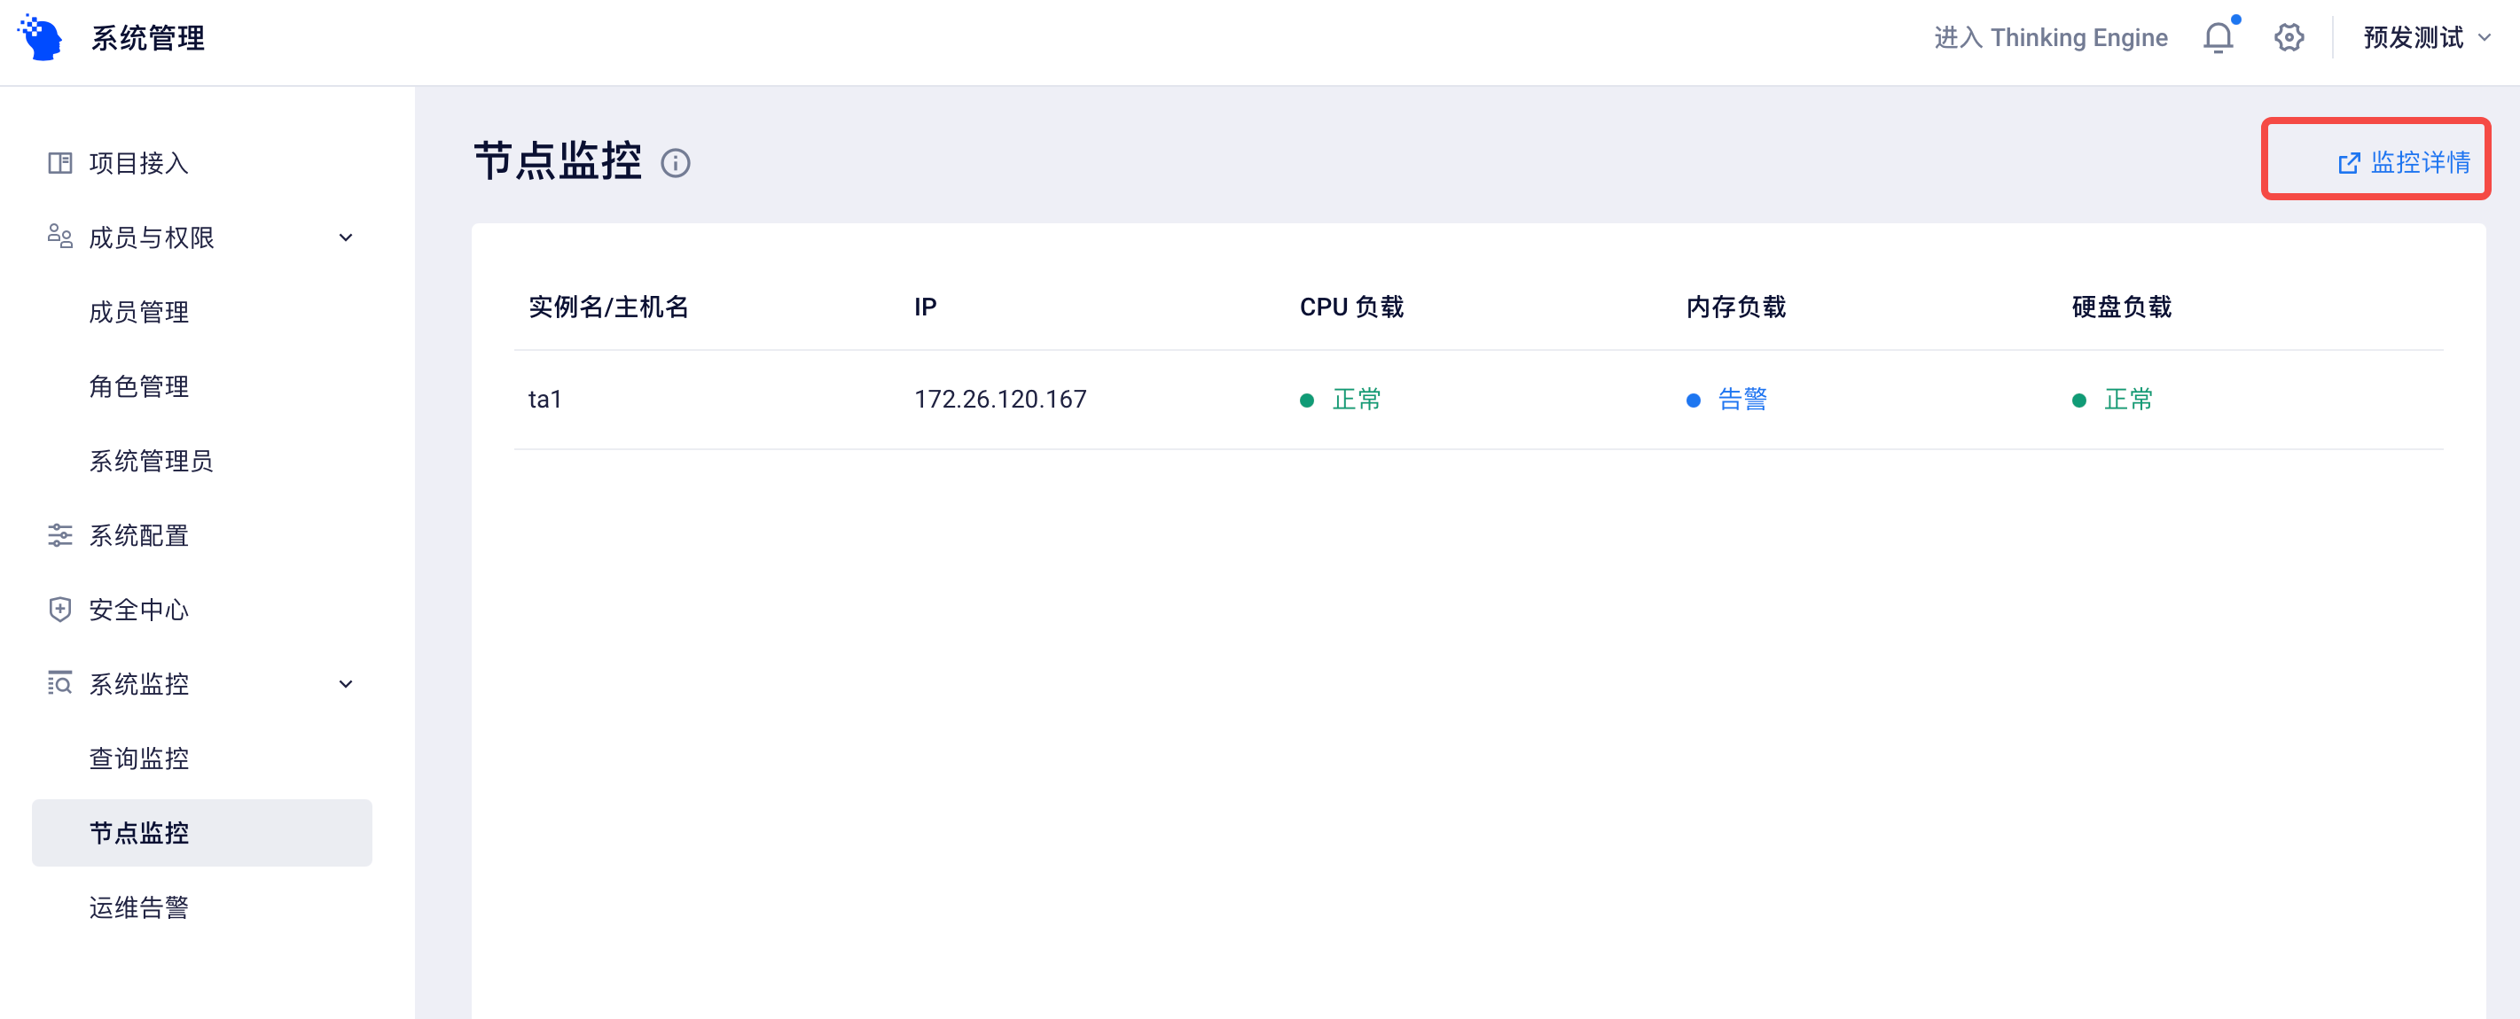Click the external-link icon in 监控详情
This screenshot has height=1019, width=2520.
(x=2349, y=162)
